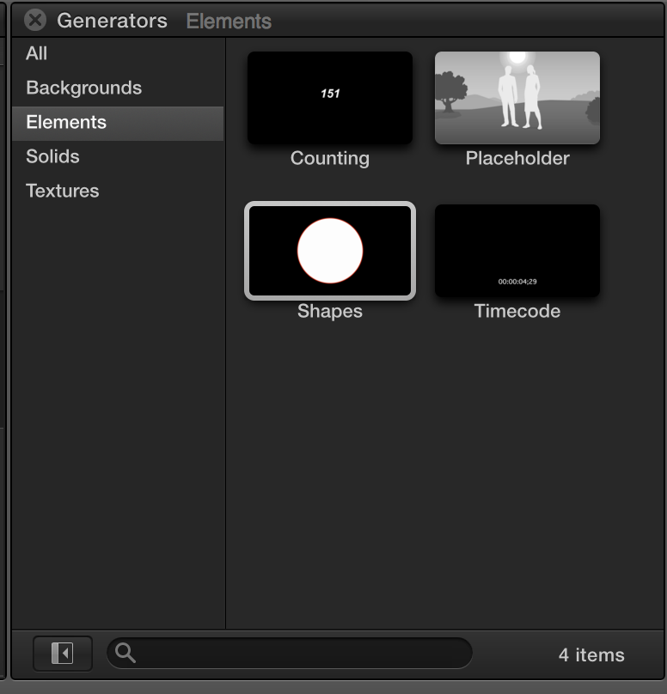This screenshot has width=667, height=694.
Task: Click the Placeholder label text
Action: (517, 158)
